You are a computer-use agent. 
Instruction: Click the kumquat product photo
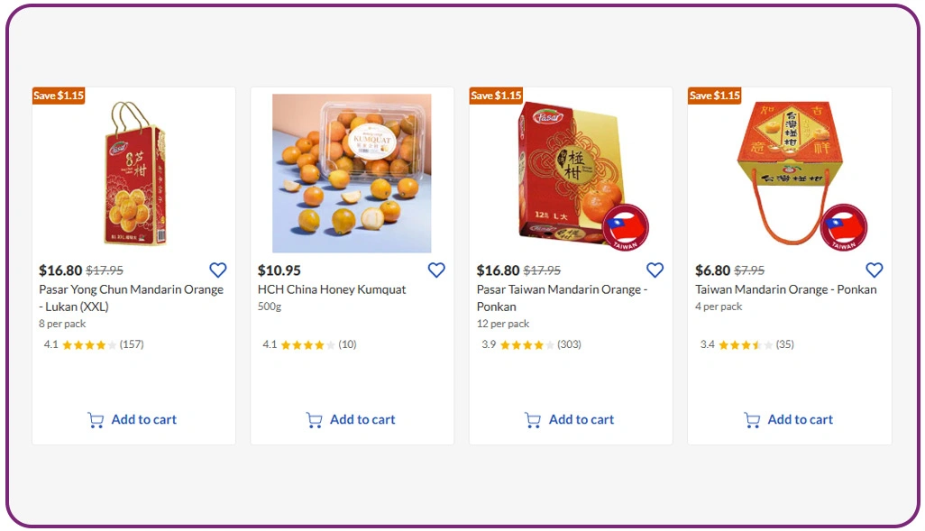click(351, 173)
